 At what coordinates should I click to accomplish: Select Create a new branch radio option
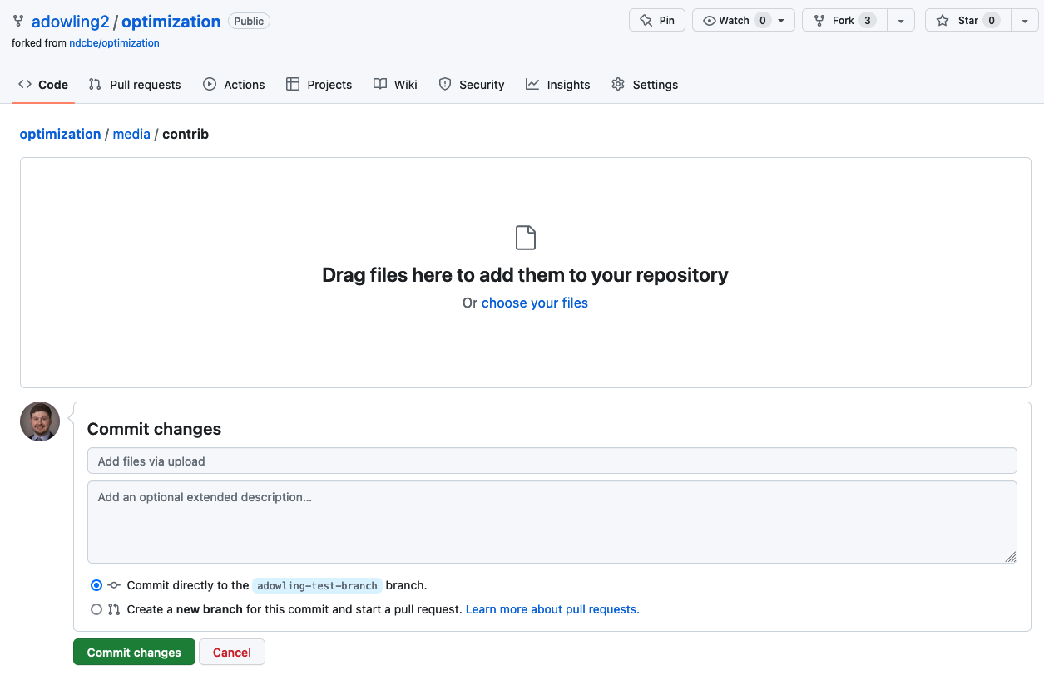tap(96, 609)
